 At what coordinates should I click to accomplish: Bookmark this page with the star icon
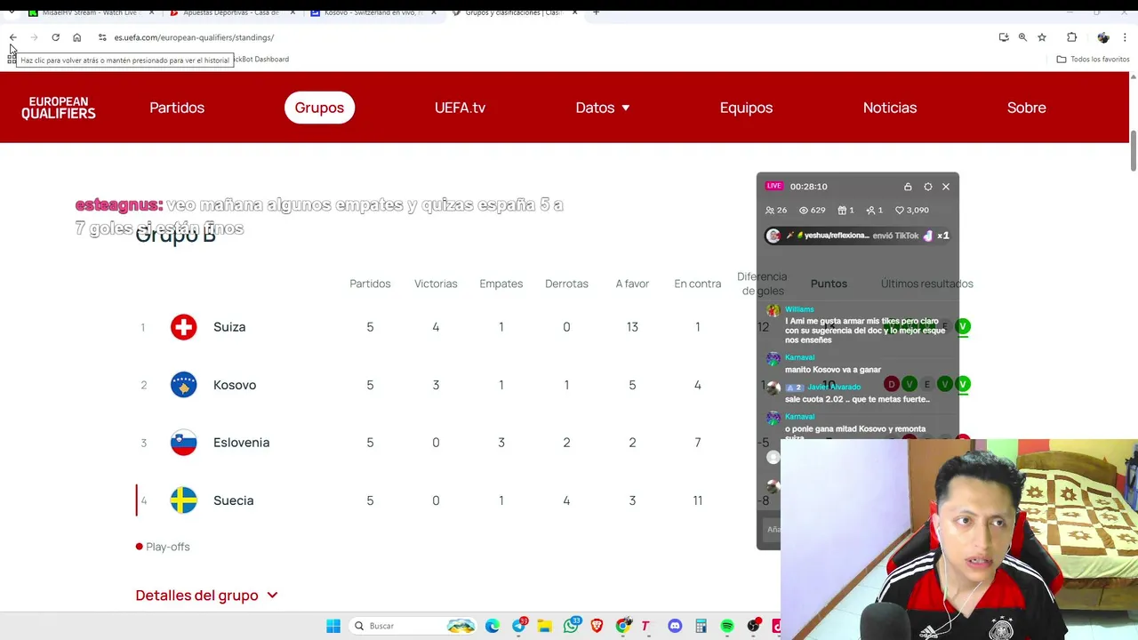1042,37
